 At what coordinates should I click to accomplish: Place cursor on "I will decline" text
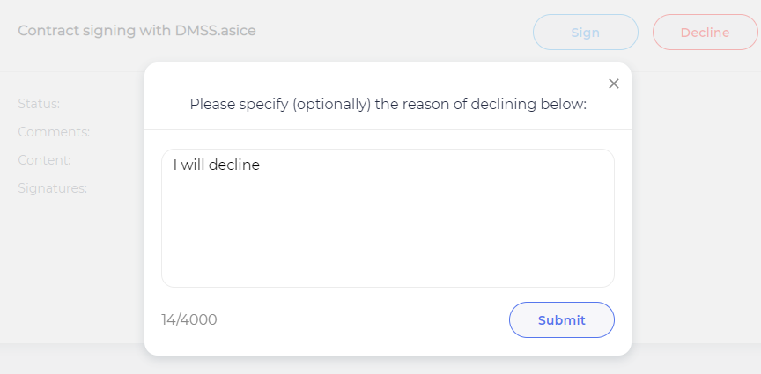[217, 165]
